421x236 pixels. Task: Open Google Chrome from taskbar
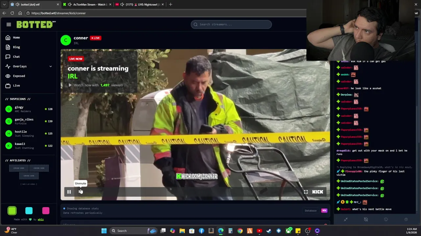click(x=240, y=231)
